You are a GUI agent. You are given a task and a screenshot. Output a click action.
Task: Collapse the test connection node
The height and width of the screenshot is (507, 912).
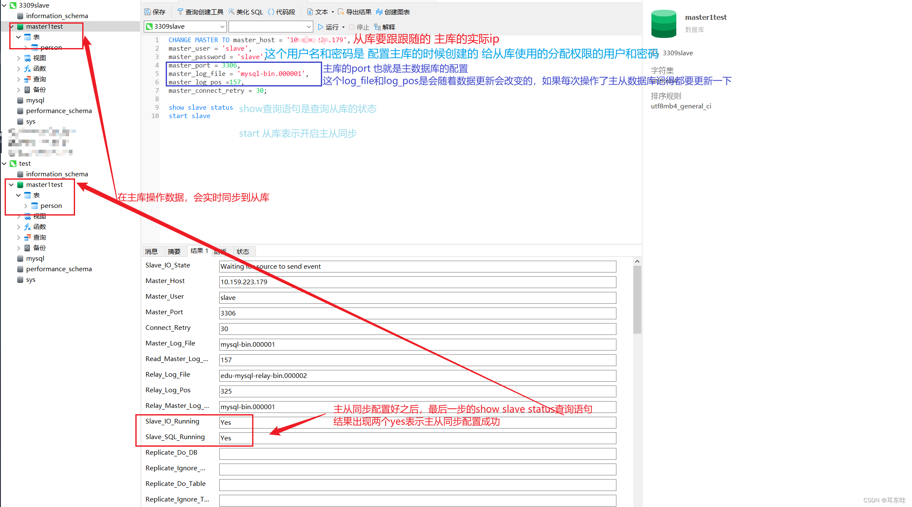(x=4, y=163)
